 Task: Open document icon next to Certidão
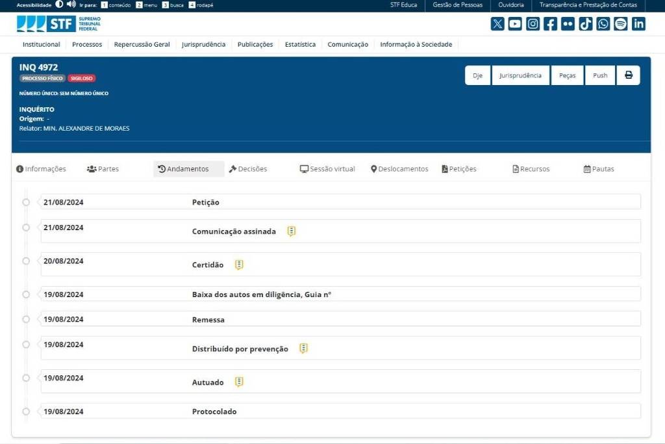coord(239,265)
